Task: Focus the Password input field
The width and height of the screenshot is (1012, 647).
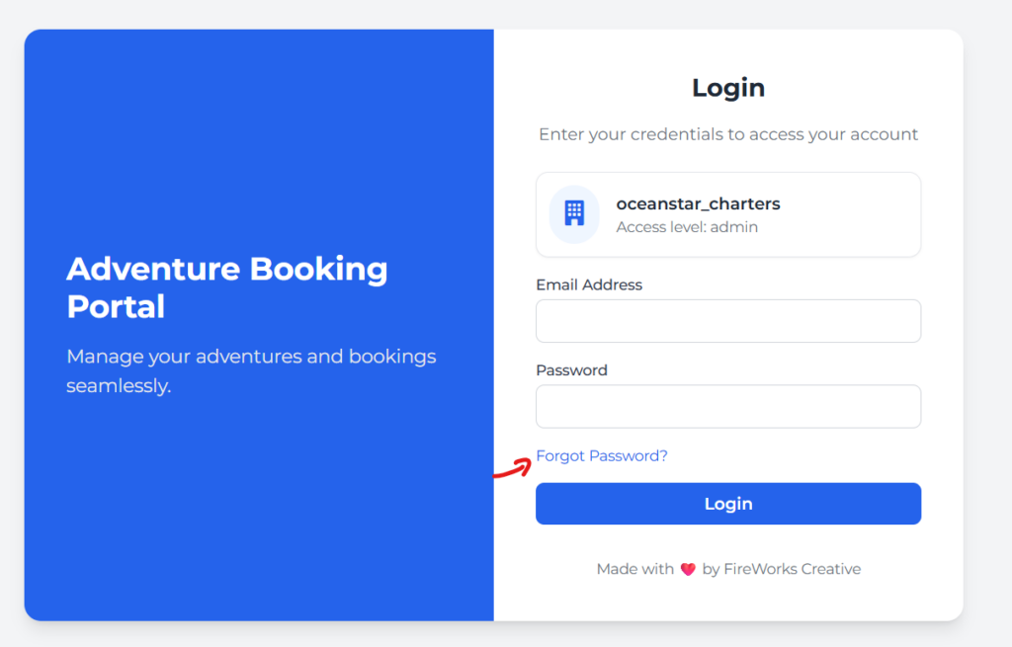Action: click(728, 406)
